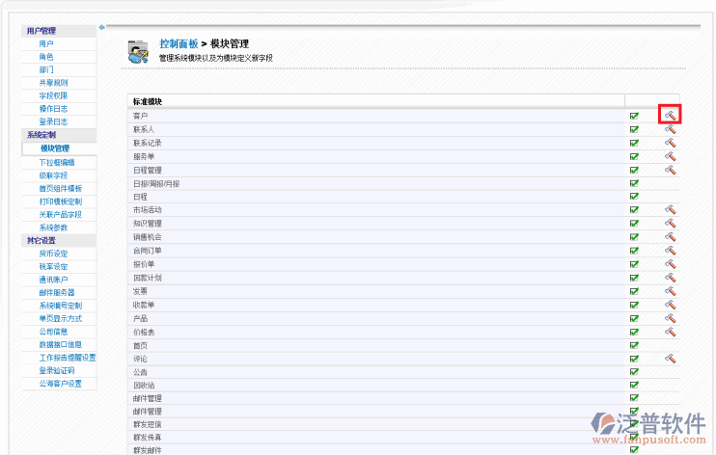Open field settings for 合同订单 module
This screenshot has height=455, width=716.
670,250
